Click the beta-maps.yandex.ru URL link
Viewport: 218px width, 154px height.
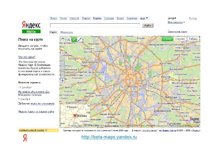(109, 137)
